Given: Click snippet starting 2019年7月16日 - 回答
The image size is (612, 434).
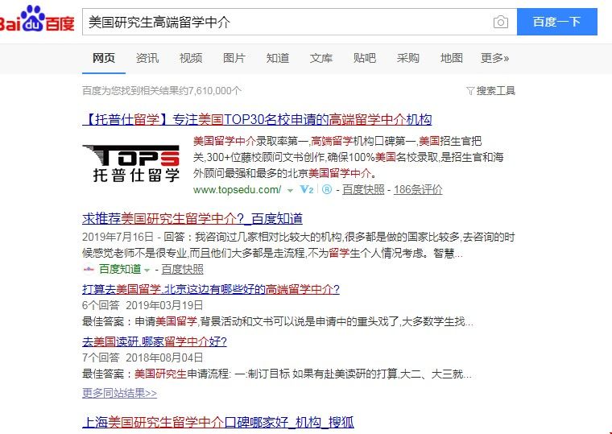Looking at the screenshot, I should (x=299, y=245).
